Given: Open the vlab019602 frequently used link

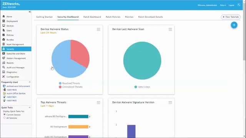Looking at the screenshot, I should [x=12, y=100].
